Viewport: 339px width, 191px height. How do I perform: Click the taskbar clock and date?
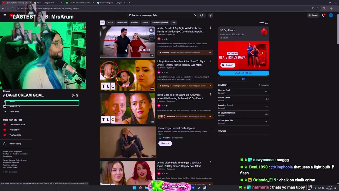[330, 188]
